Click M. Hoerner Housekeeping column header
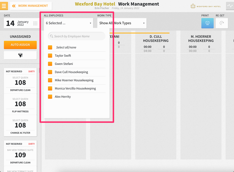This screenshot has height=172, width=234. 201,39
